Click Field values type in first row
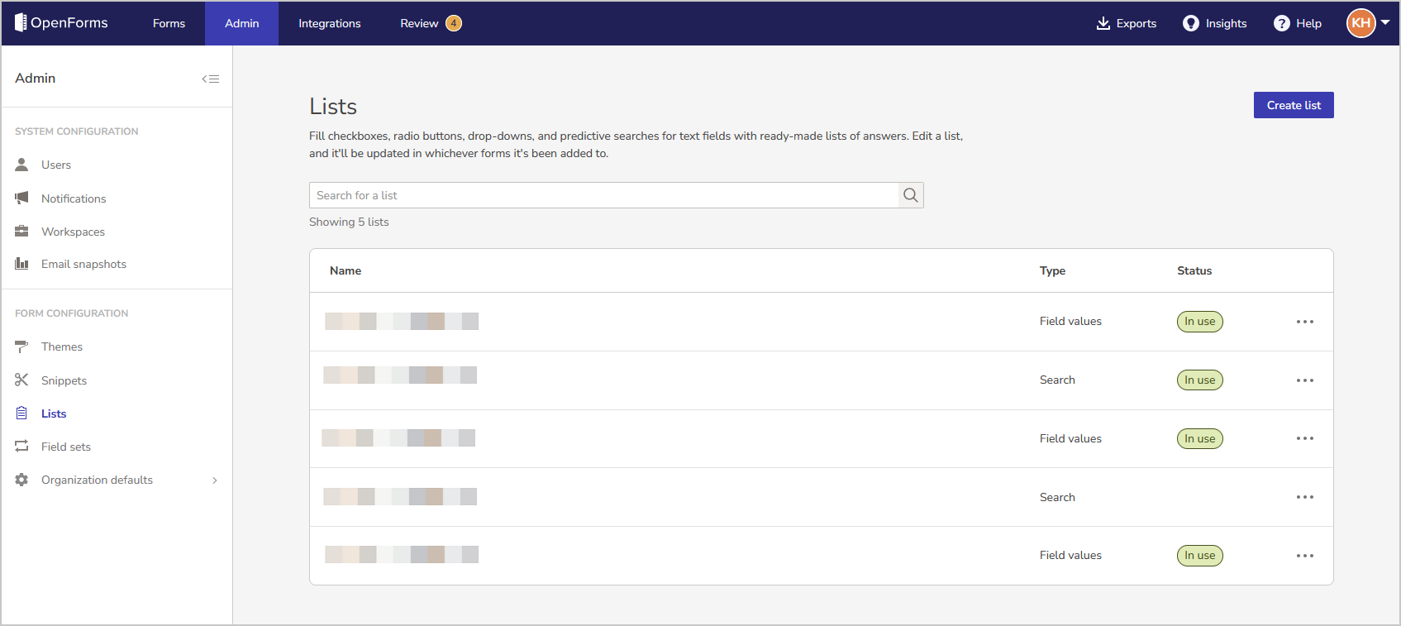 click(x=1070, y=321)
